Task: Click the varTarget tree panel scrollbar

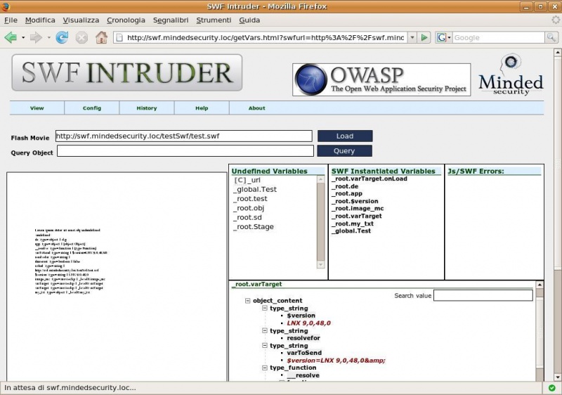Action: pyautogui.click(x=540, y=330)
